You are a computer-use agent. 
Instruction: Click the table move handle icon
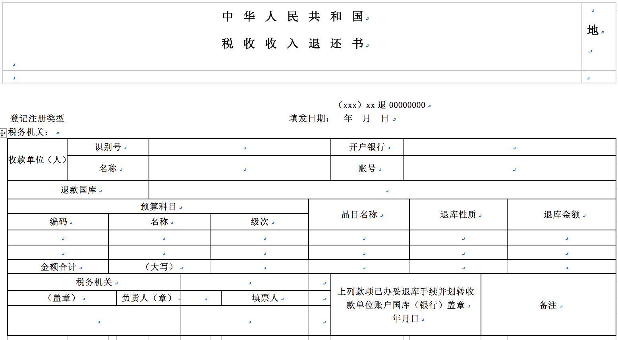[3, 133]
